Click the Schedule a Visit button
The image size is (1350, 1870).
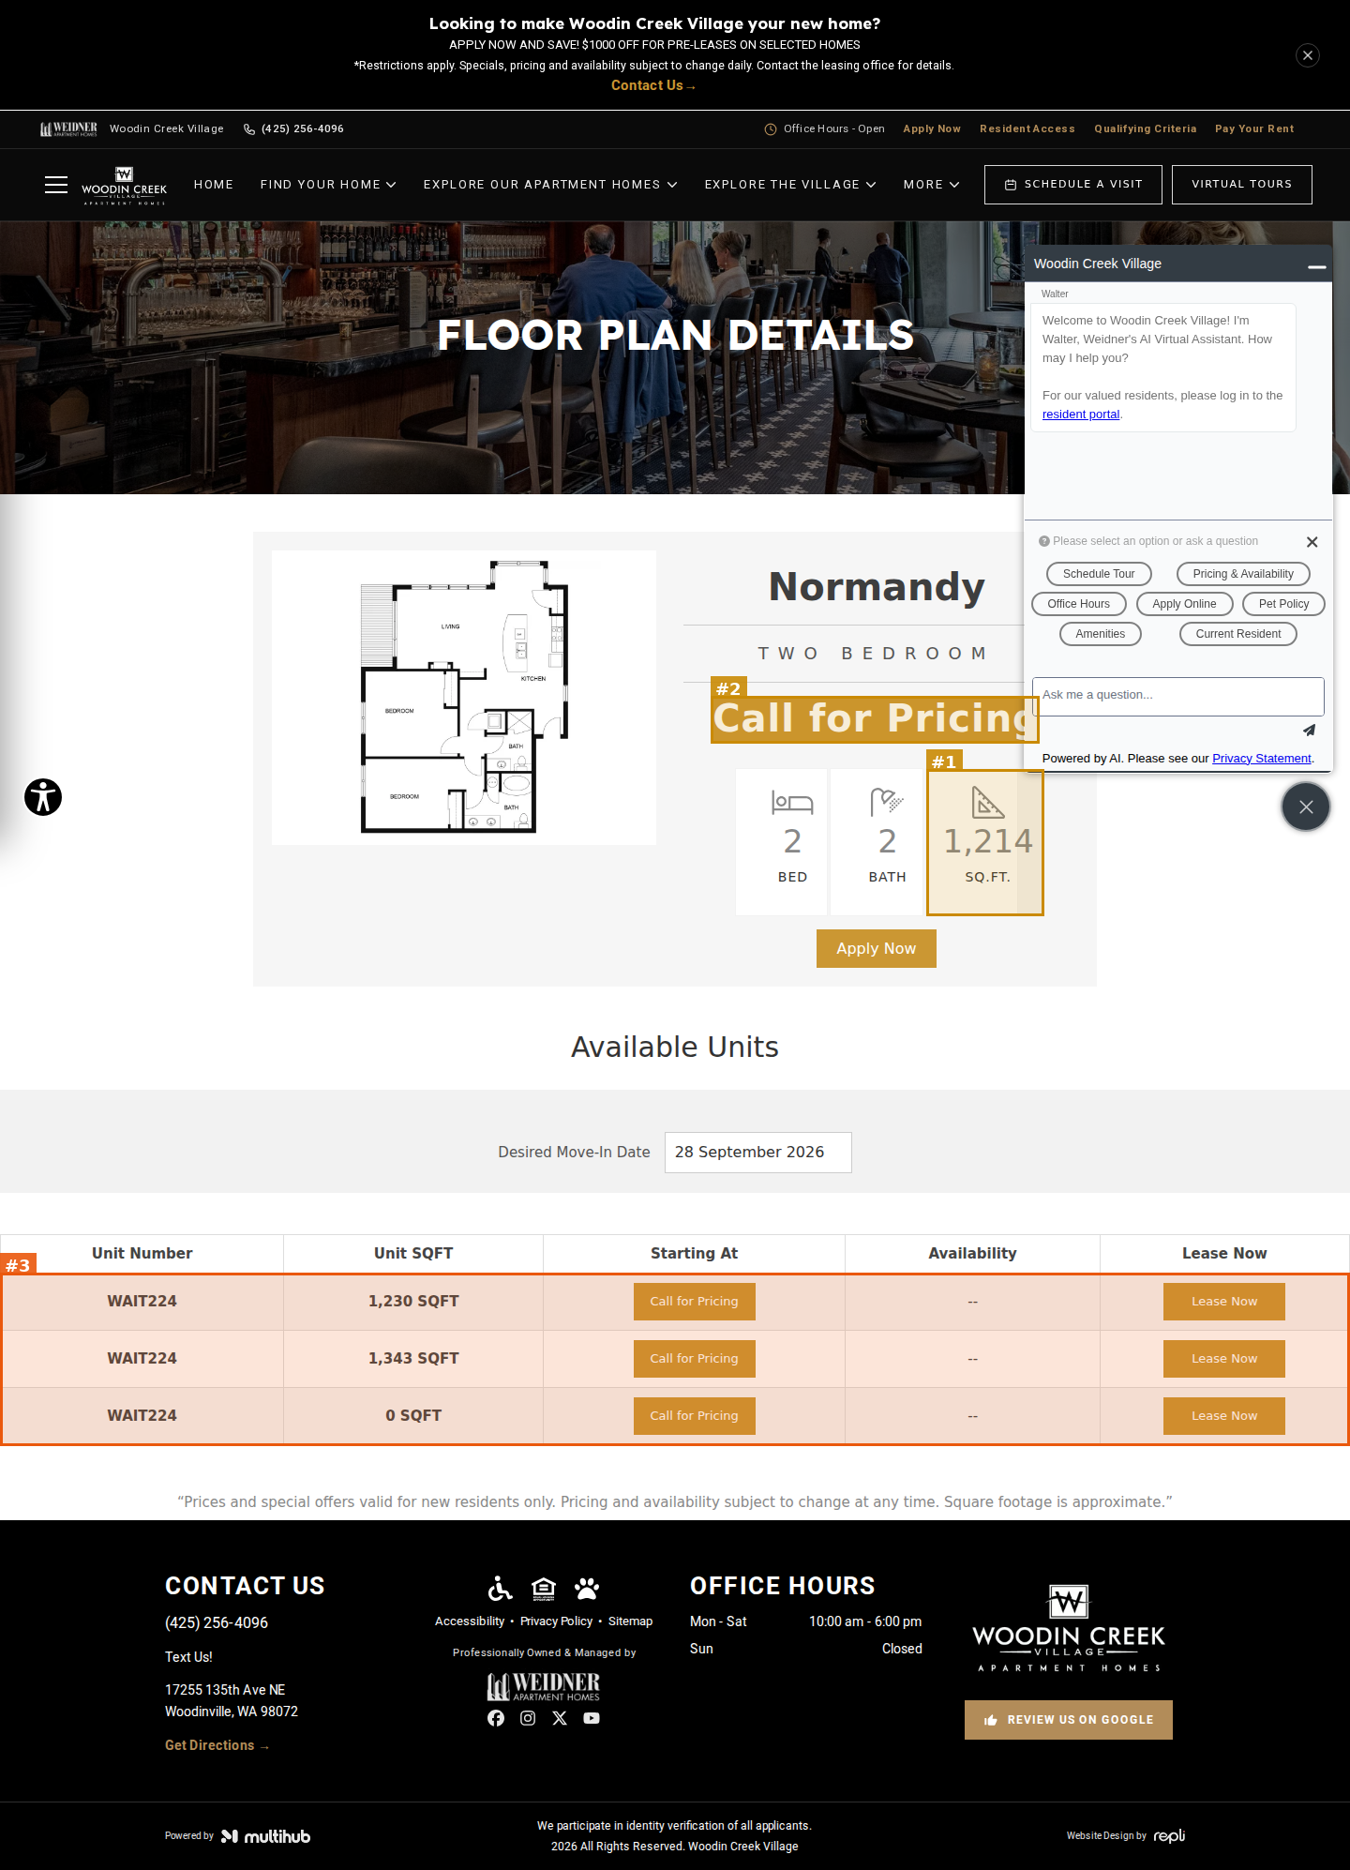[1073, 185]
